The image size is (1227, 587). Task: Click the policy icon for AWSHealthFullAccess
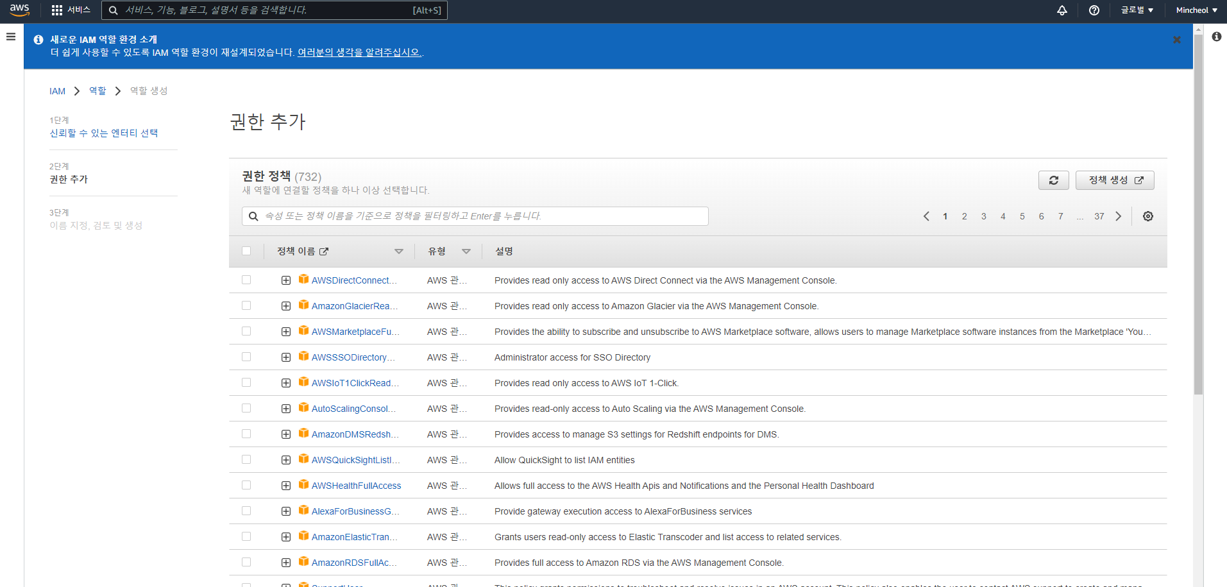pos(304,484)
